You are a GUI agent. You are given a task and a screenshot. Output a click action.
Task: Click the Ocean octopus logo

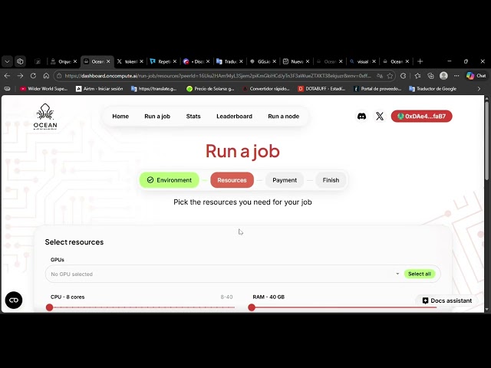point(45,117)
